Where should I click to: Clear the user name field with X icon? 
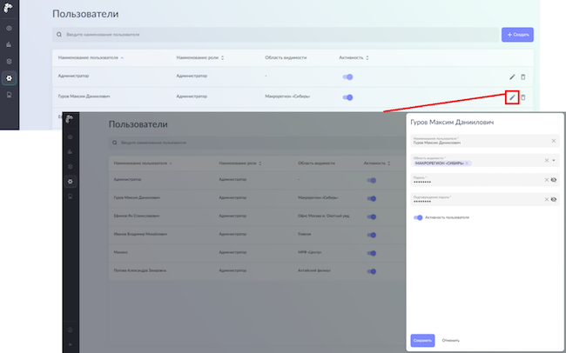pyautogui.click(x=553, y=140)
